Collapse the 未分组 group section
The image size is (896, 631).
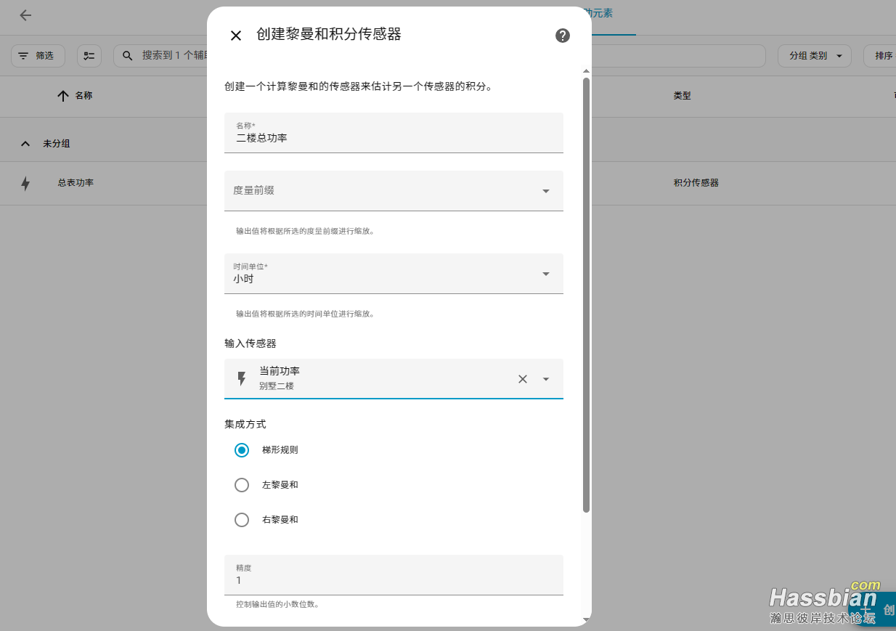pos(25,144)
